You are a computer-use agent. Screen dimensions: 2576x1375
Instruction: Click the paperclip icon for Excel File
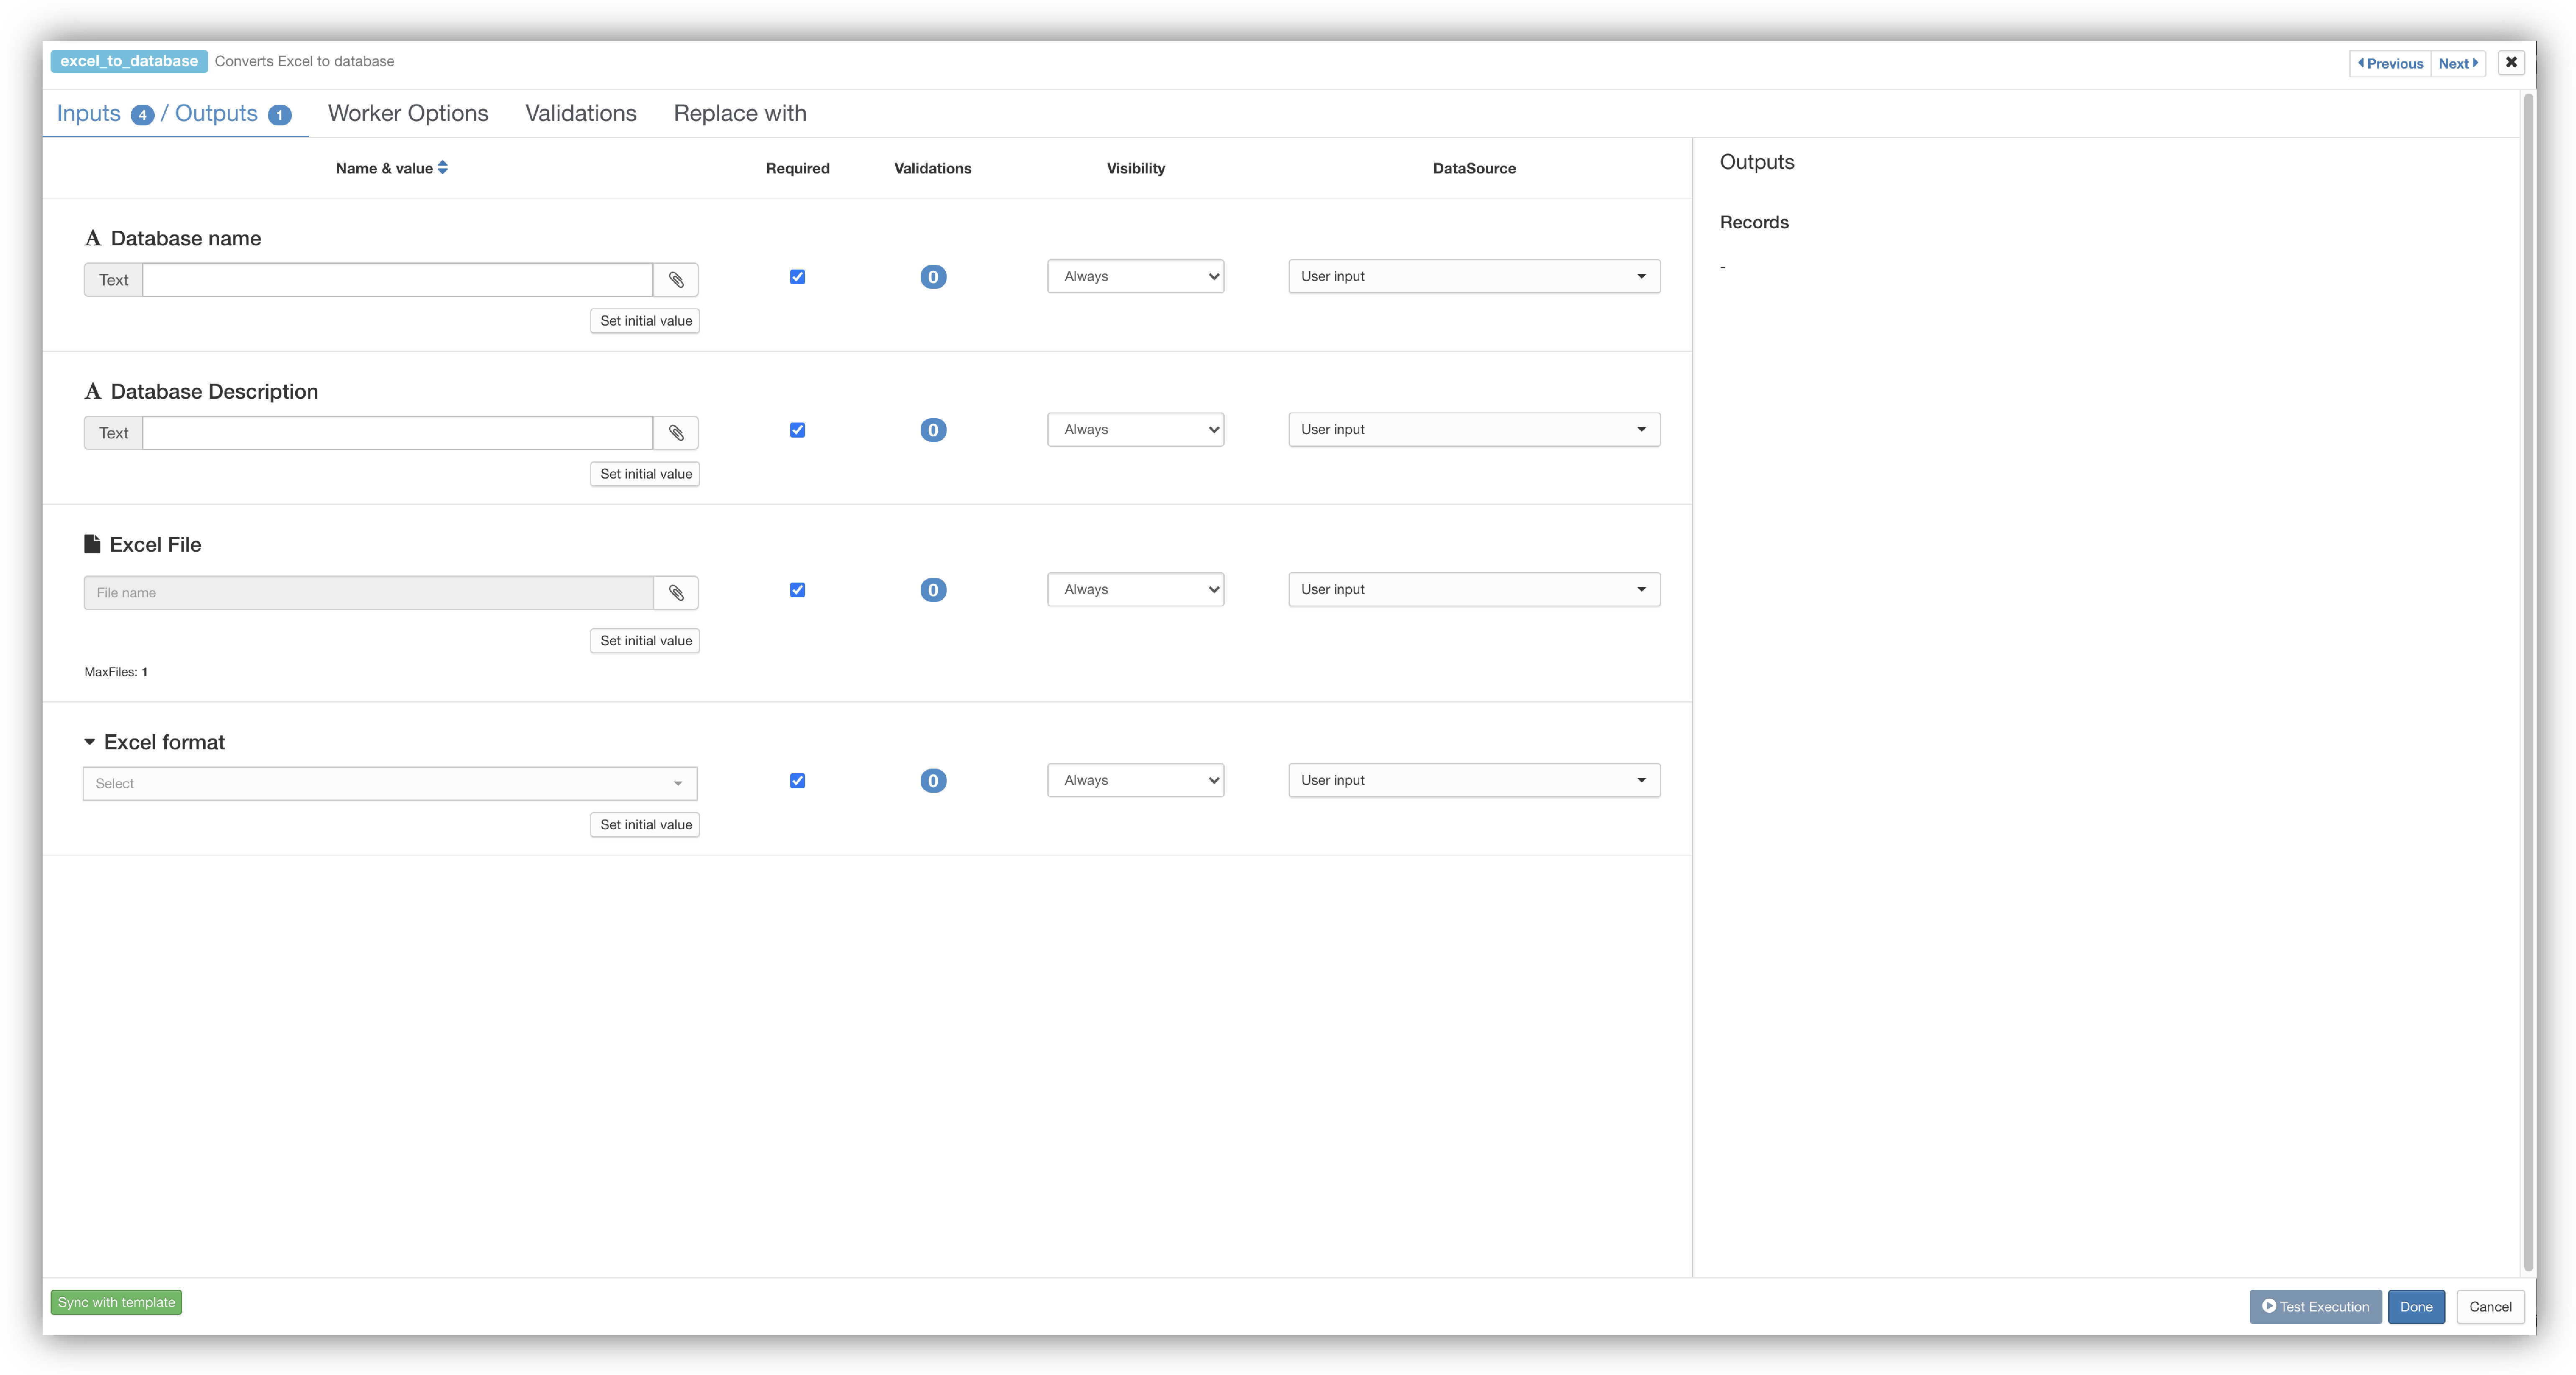(676, 593)
